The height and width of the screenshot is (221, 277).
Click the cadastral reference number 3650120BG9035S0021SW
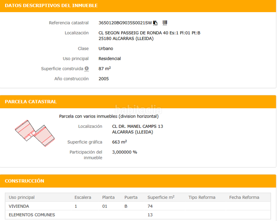[125, 23]
